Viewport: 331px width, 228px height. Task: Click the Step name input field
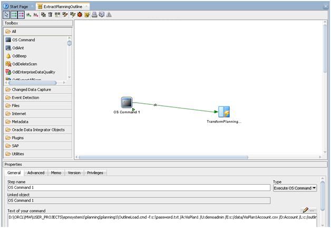coord(139,187)
